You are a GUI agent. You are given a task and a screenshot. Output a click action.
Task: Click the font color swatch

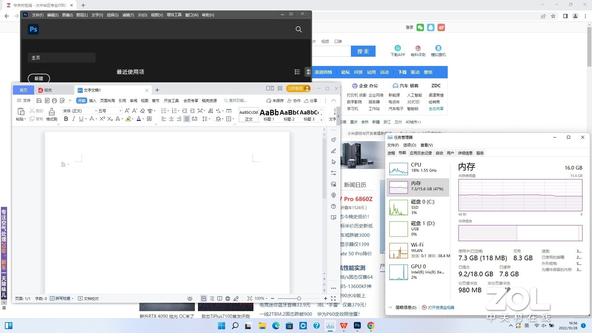(x=139, y=119)
